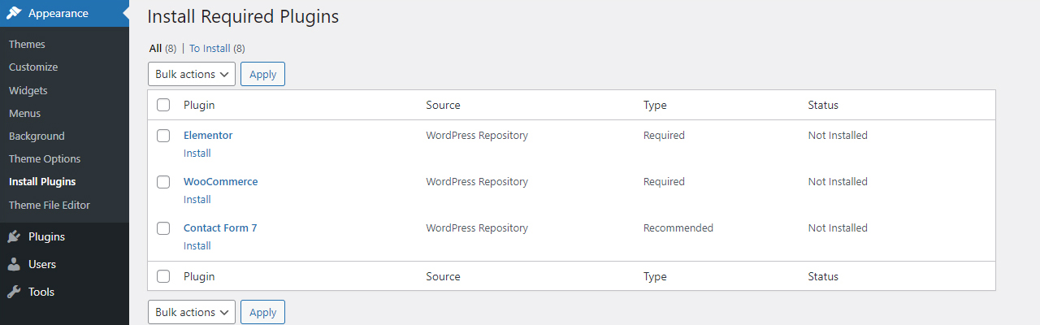Screen dimensions: 1040x325
Task: Open the Elementor plugin link
Action: (x=208, y=136)
